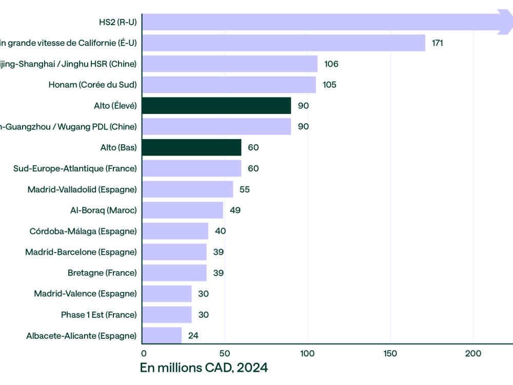
Task: Click the Bretagne (France) label
Action: coord(102,273)
